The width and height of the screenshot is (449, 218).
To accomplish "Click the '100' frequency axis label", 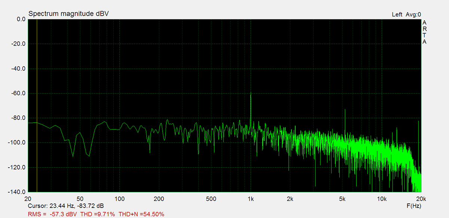I will pos(119,199).
